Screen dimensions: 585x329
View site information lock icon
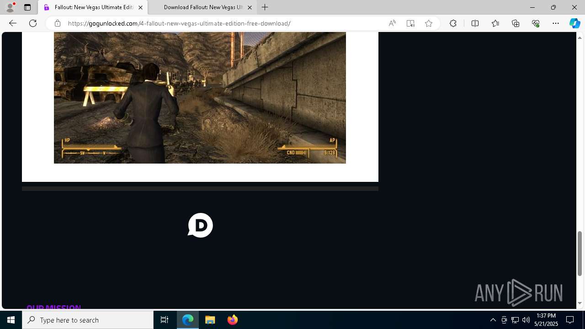click(x=58, y=23)
